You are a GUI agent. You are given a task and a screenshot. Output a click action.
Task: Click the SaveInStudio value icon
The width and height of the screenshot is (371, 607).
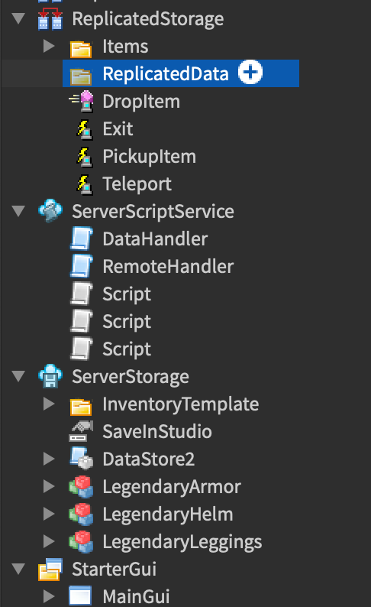(x=81, y=431)
